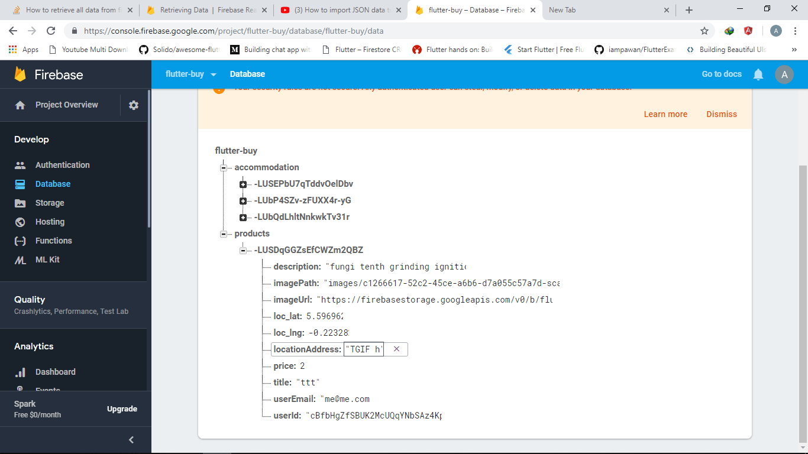This screenshot has height=454, width=808.
Task: Select the Database section in sidebar
Action: 52,184
